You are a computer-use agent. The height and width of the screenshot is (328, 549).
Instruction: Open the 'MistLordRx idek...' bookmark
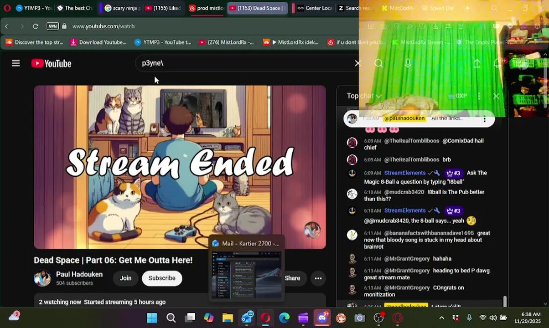click(290, 42)
